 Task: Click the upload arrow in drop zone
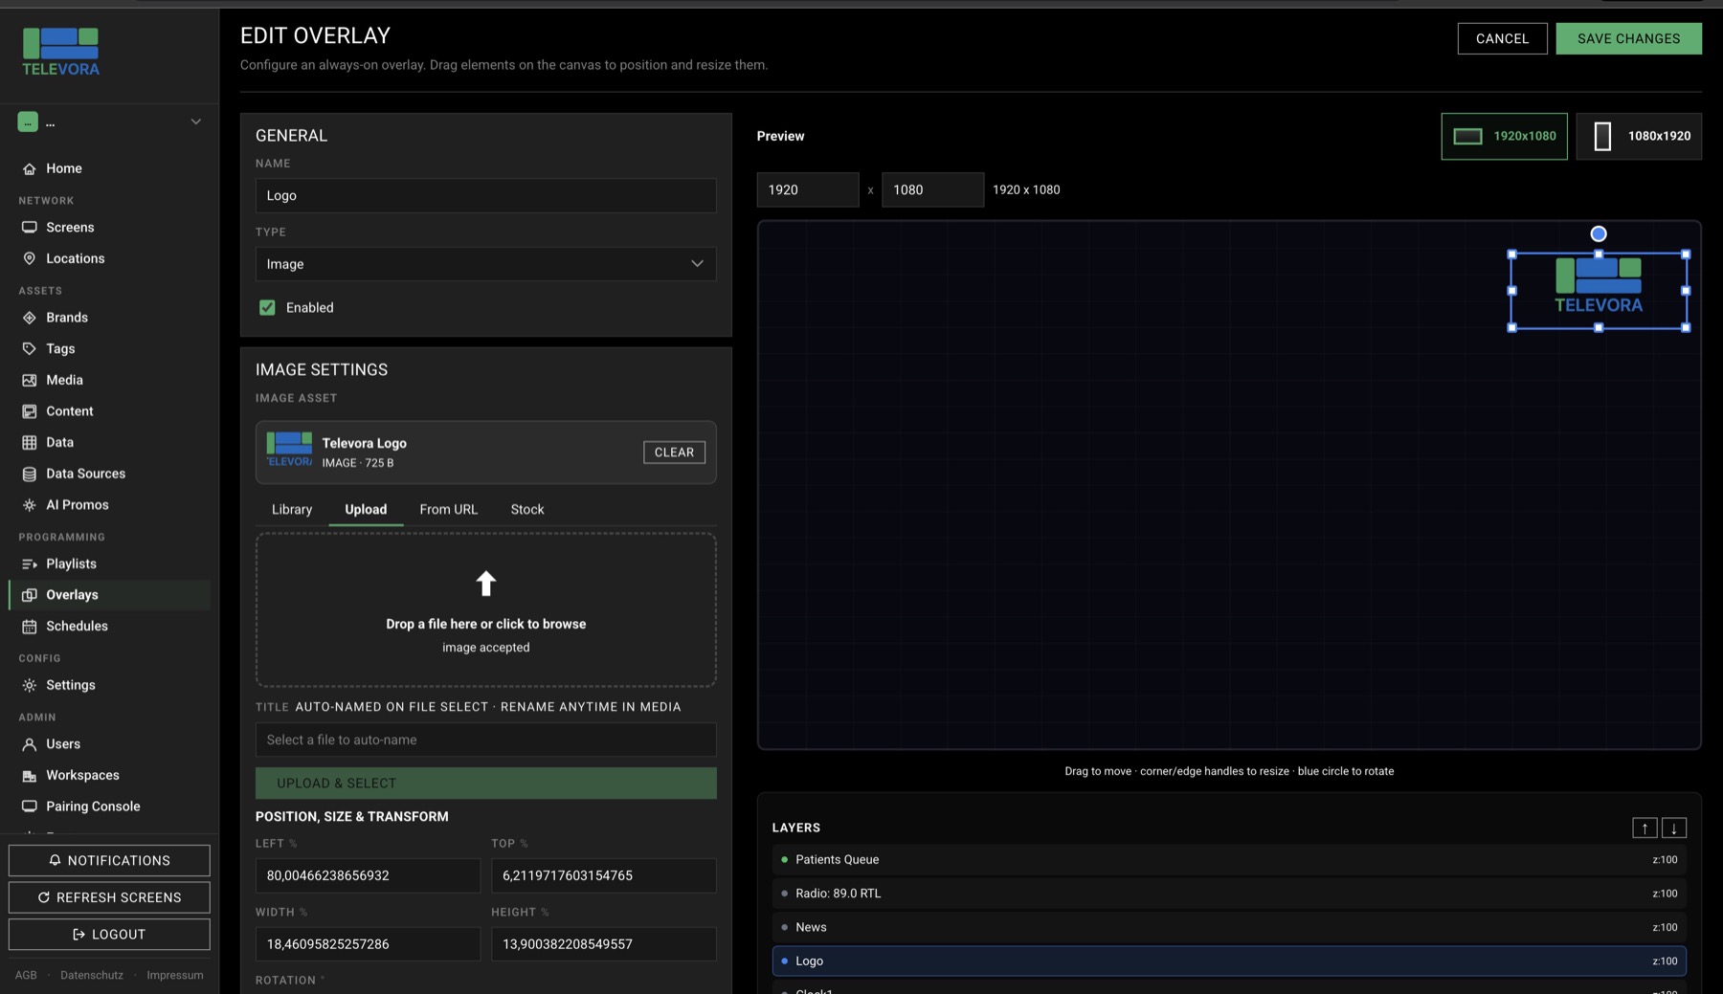[x=486, y=584]
